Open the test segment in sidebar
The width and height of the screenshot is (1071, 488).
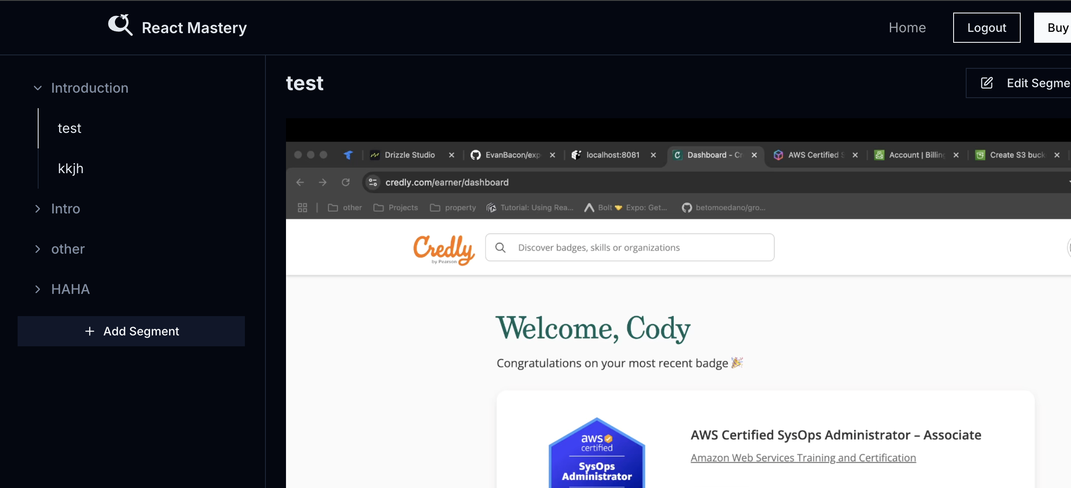pyautogui.click(x=70, y=128)
